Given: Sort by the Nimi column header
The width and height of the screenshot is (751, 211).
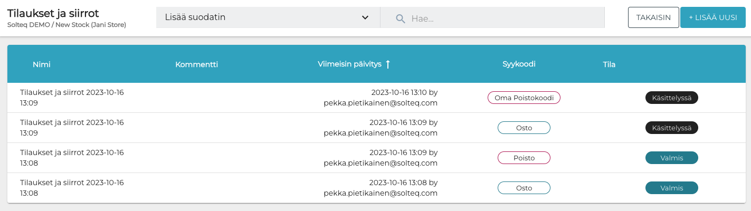Looking at the screenshot, I should 42,64.
